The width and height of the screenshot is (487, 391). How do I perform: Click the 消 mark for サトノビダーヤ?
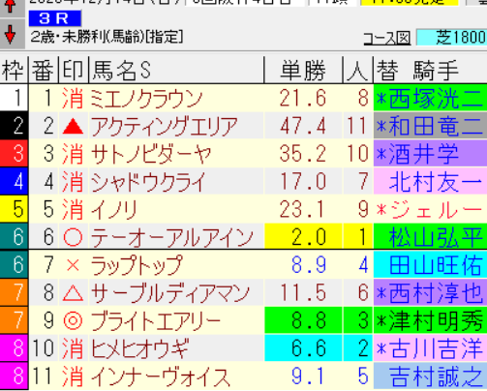pyautogui.click(x=74, y=154)
